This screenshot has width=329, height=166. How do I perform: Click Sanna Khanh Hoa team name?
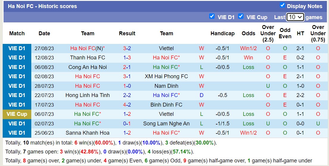click(x=88, y=133)
